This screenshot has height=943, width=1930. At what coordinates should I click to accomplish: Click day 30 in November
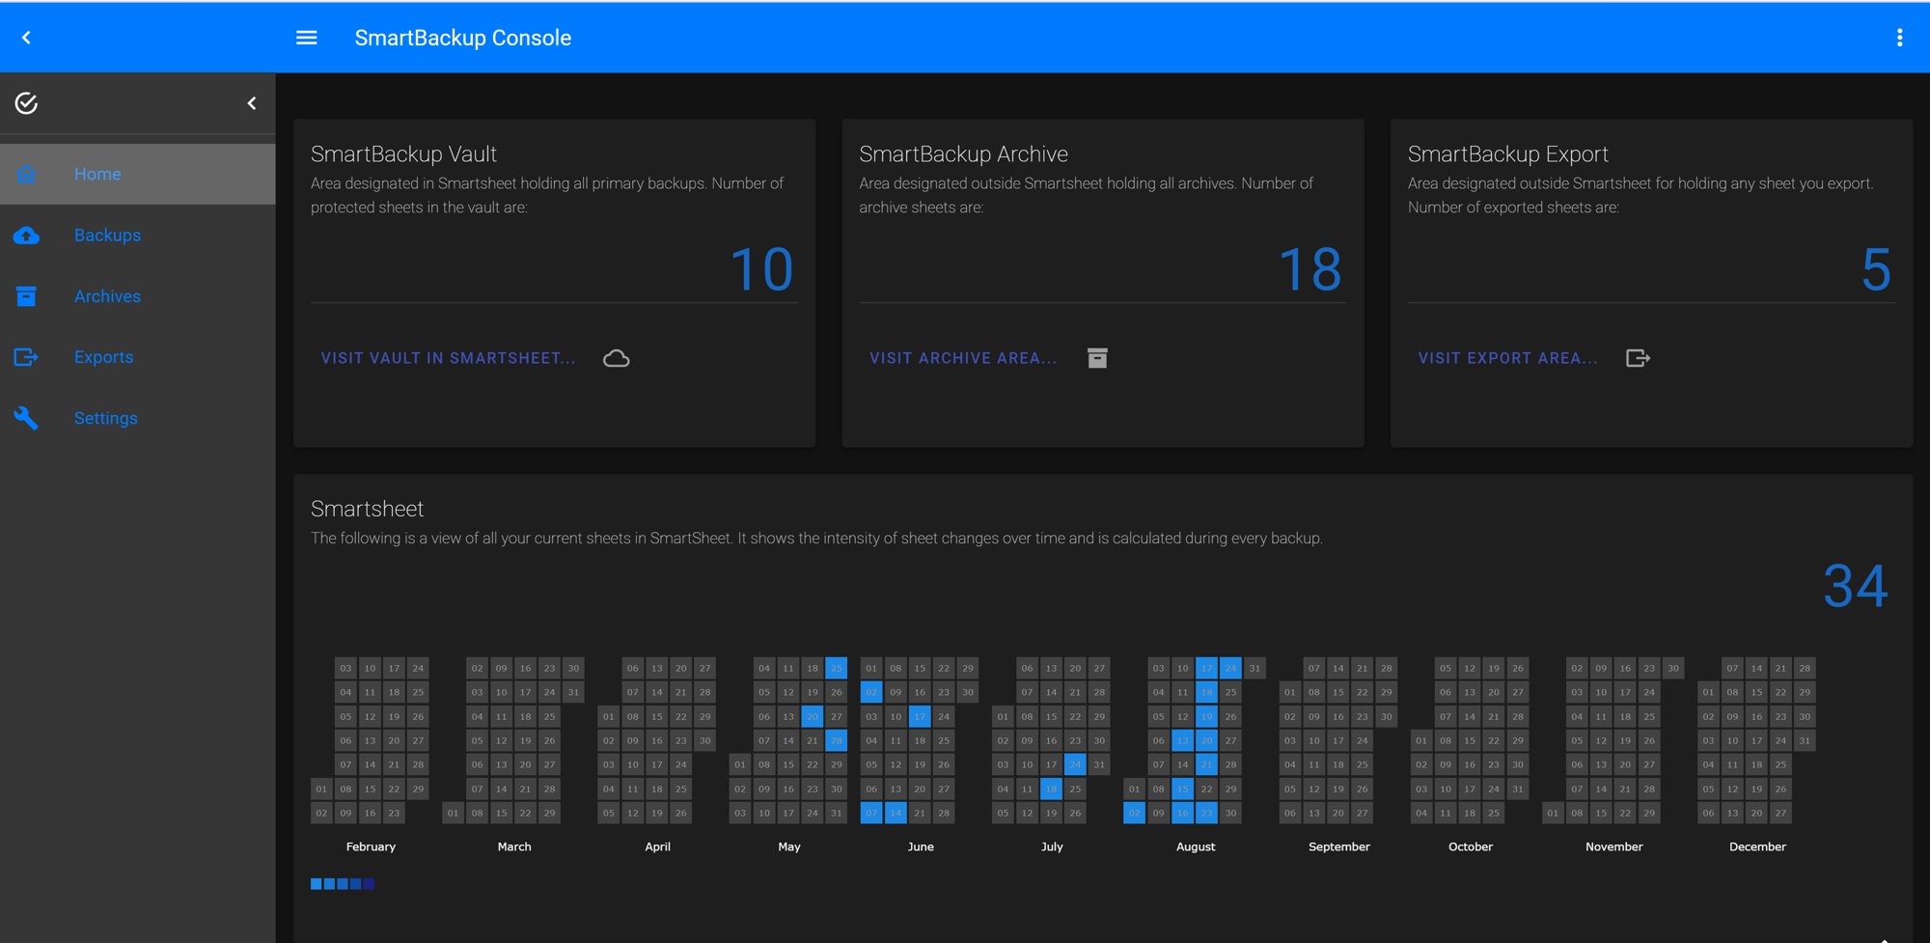(x=1673, y=668)
